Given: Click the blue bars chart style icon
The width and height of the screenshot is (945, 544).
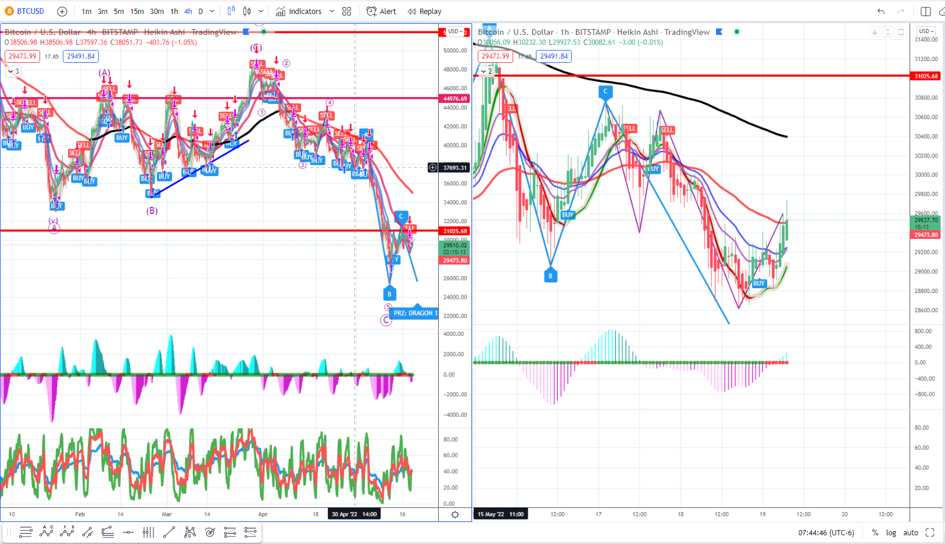Looking at the screenshot, I should pyautogui.click(x=231, y=11).
